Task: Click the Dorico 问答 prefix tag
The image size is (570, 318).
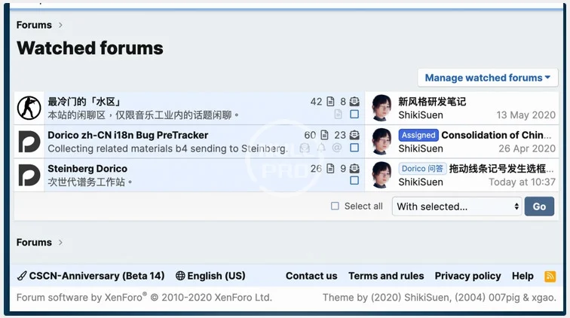Action: [422, 169]
